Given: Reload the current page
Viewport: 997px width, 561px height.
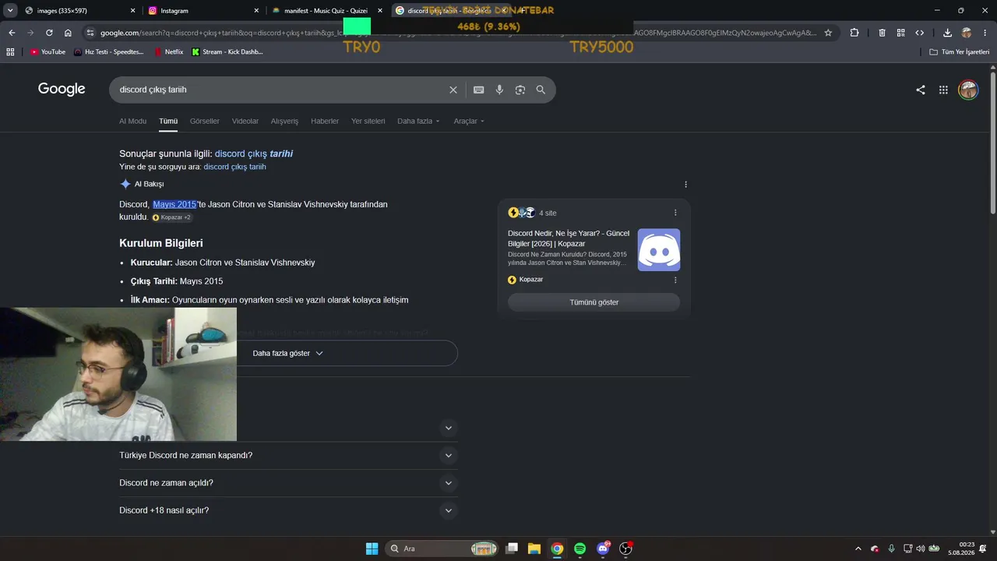Looking at the screenshot, I should tap(49, 33).
